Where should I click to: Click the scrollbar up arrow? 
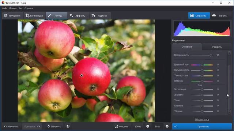[229, 53]
